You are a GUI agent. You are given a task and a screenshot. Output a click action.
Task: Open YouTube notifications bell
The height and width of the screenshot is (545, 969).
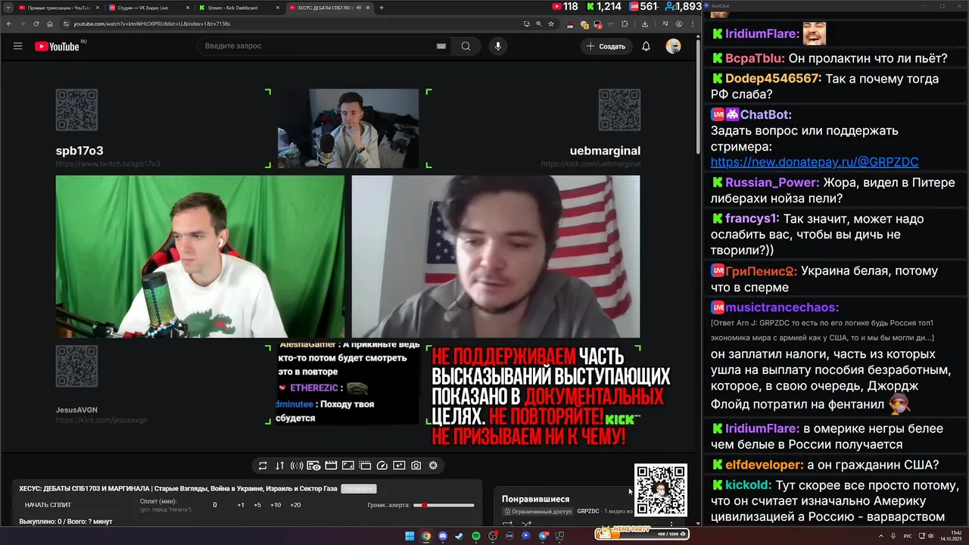[646, 46]
